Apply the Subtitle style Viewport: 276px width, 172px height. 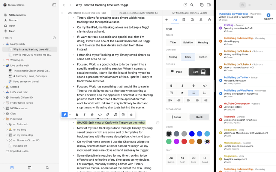pyautogui.click(x=188, y=43)
